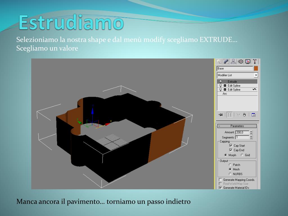This screenshot has width=288, height=216.
Task: Open the Modifier List dropdown
Action: tap(256, 75)
